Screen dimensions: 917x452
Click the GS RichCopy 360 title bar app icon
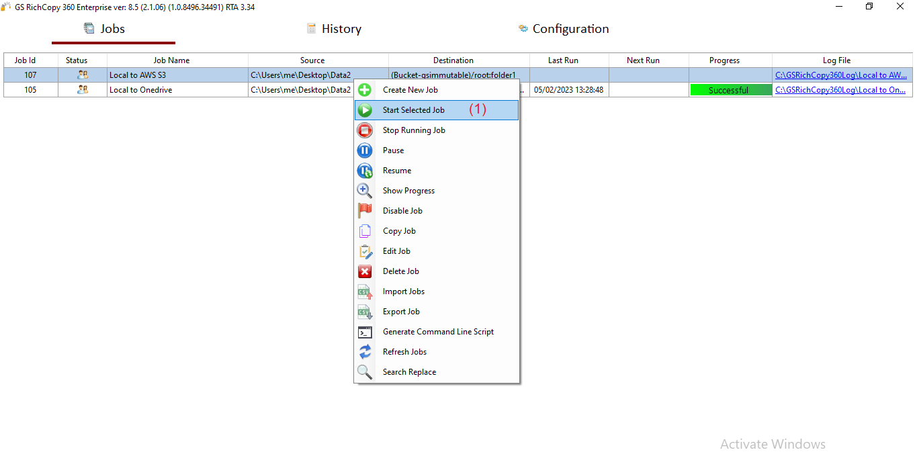[x=5, y=7]
